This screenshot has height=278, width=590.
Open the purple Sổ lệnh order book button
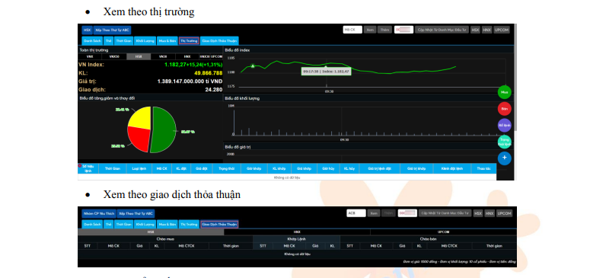click(504, 125)
